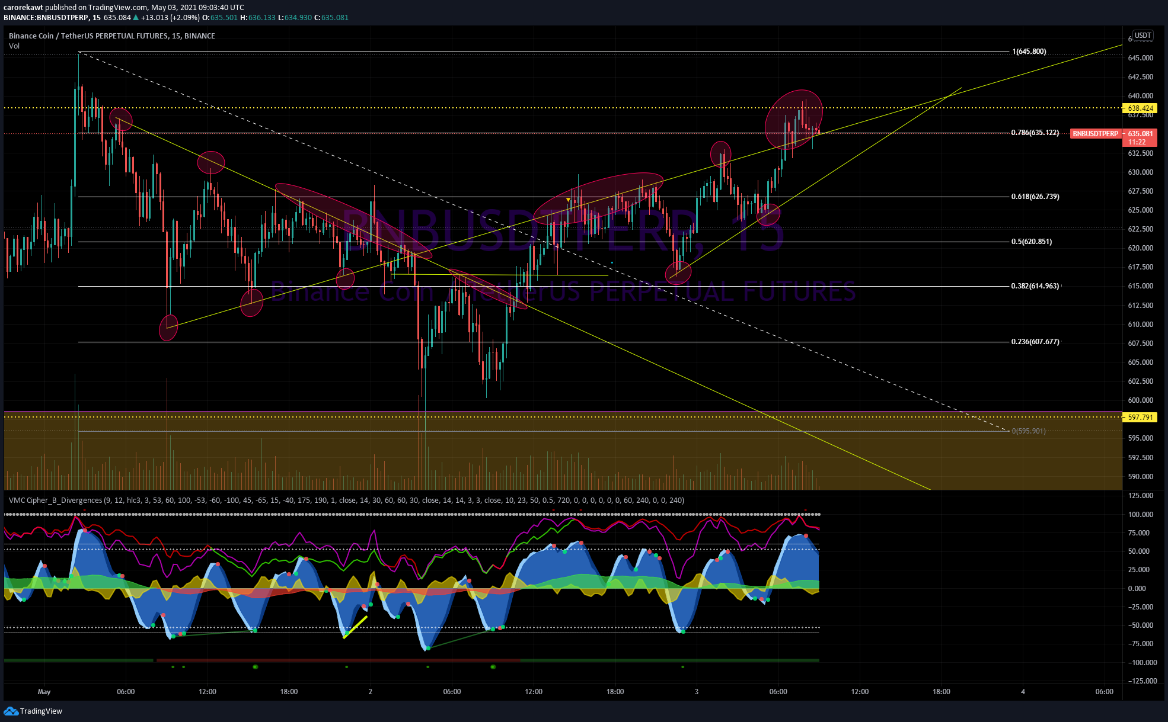Open the USDT currency badge
The height and width of the screenshot is (722, 1168).
[x=1143, y=36]
